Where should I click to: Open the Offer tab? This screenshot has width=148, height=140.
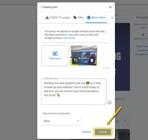(x=79, y=17)
